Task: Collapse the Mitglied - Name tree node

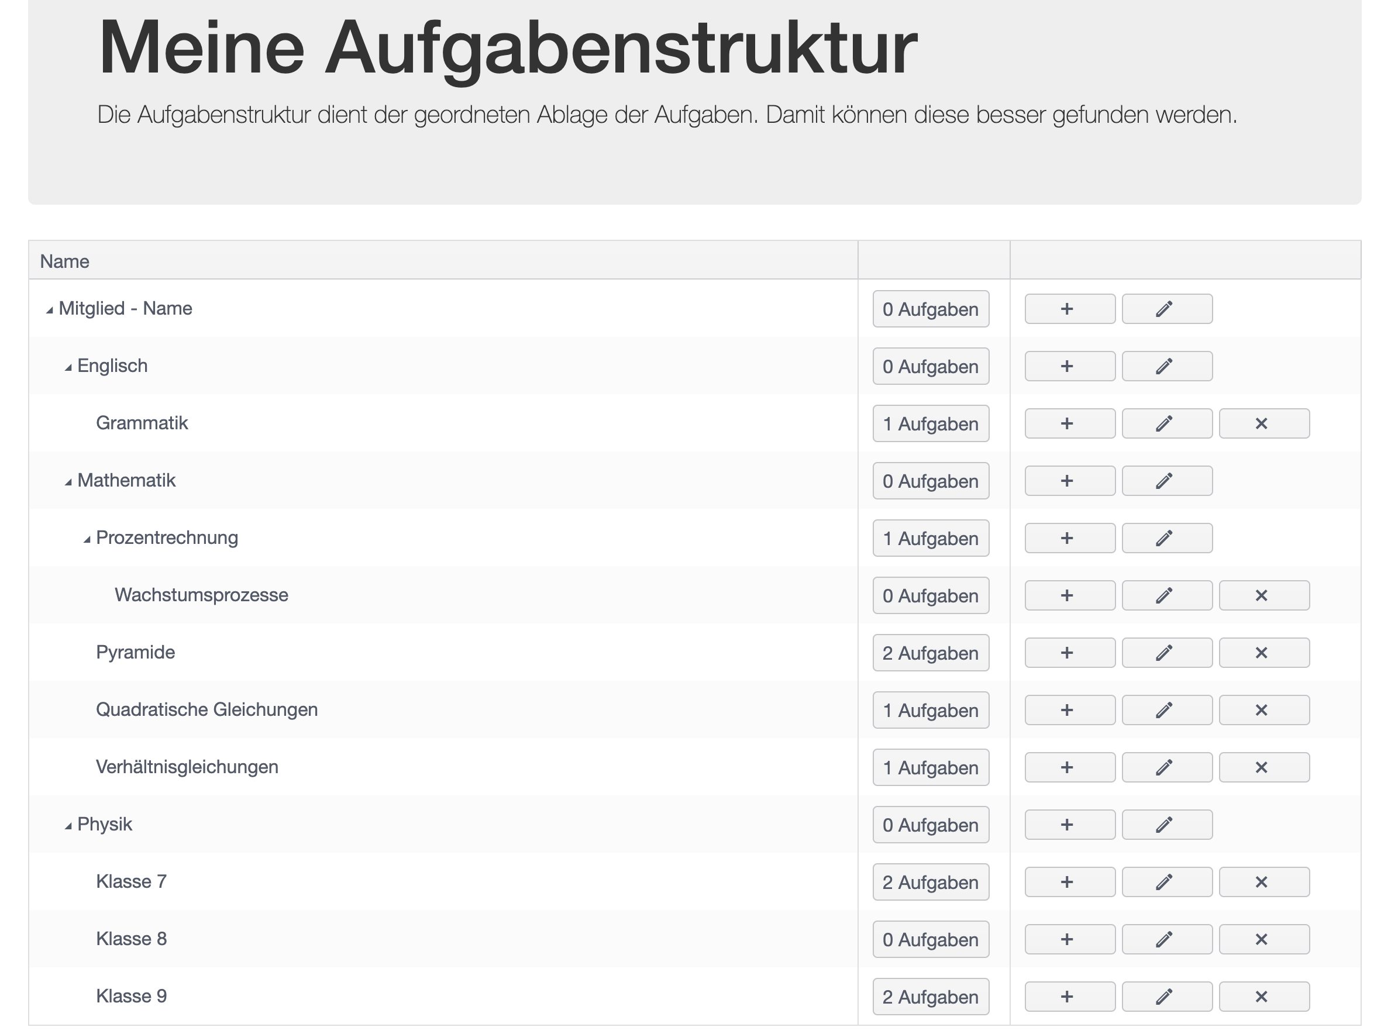Action: pyautogui.click(x=50, y=311)
